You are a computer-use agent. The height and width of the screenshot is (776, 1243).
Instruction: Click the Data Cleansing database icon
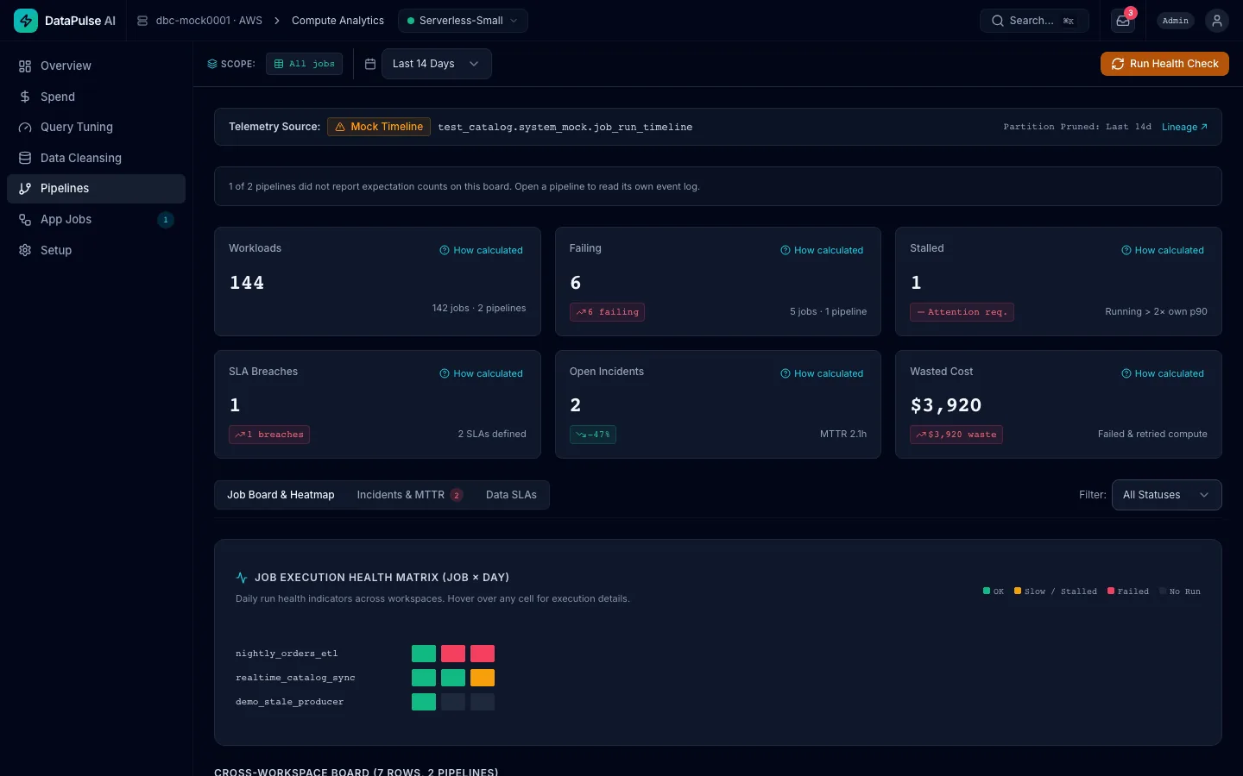(x=25, y=158)
